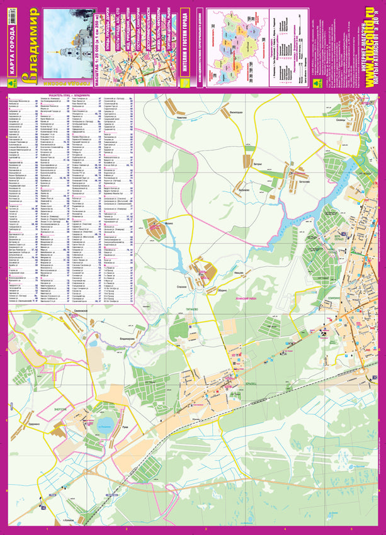Click the Vladimir region administrative districts map

coord(239,47)
